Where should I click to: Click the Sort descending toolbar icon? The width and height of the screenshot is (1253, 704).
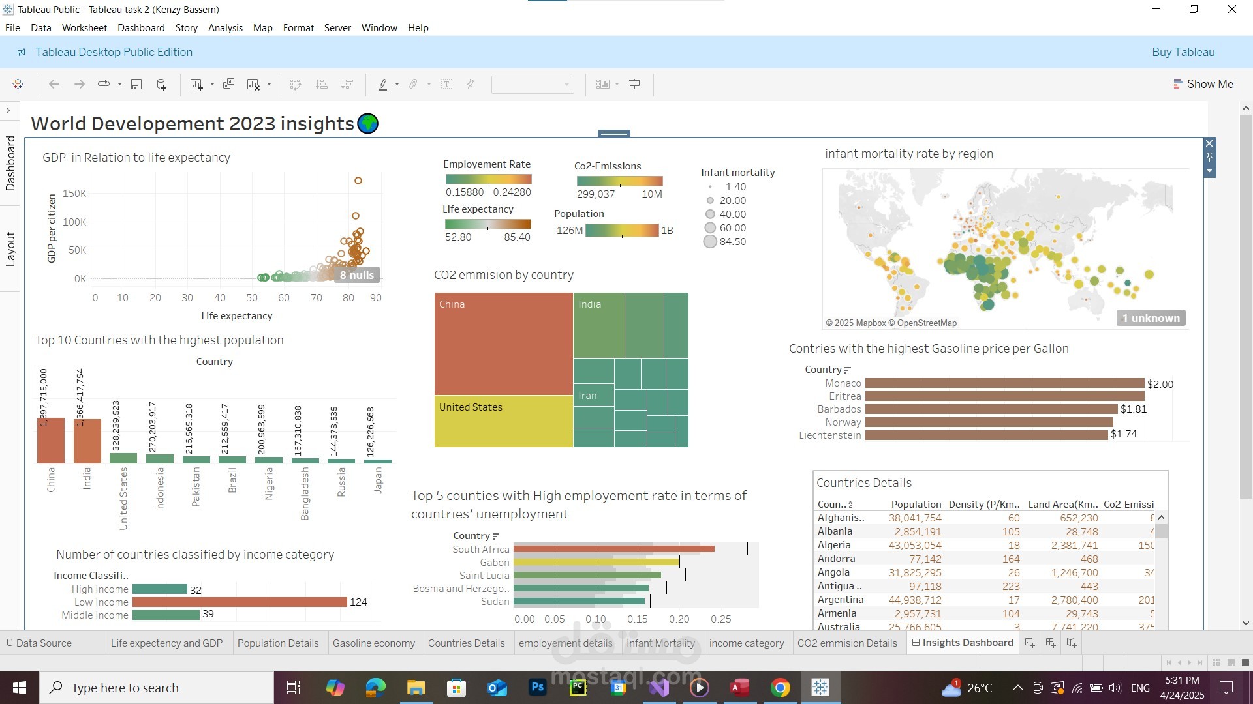pos(347,84)
